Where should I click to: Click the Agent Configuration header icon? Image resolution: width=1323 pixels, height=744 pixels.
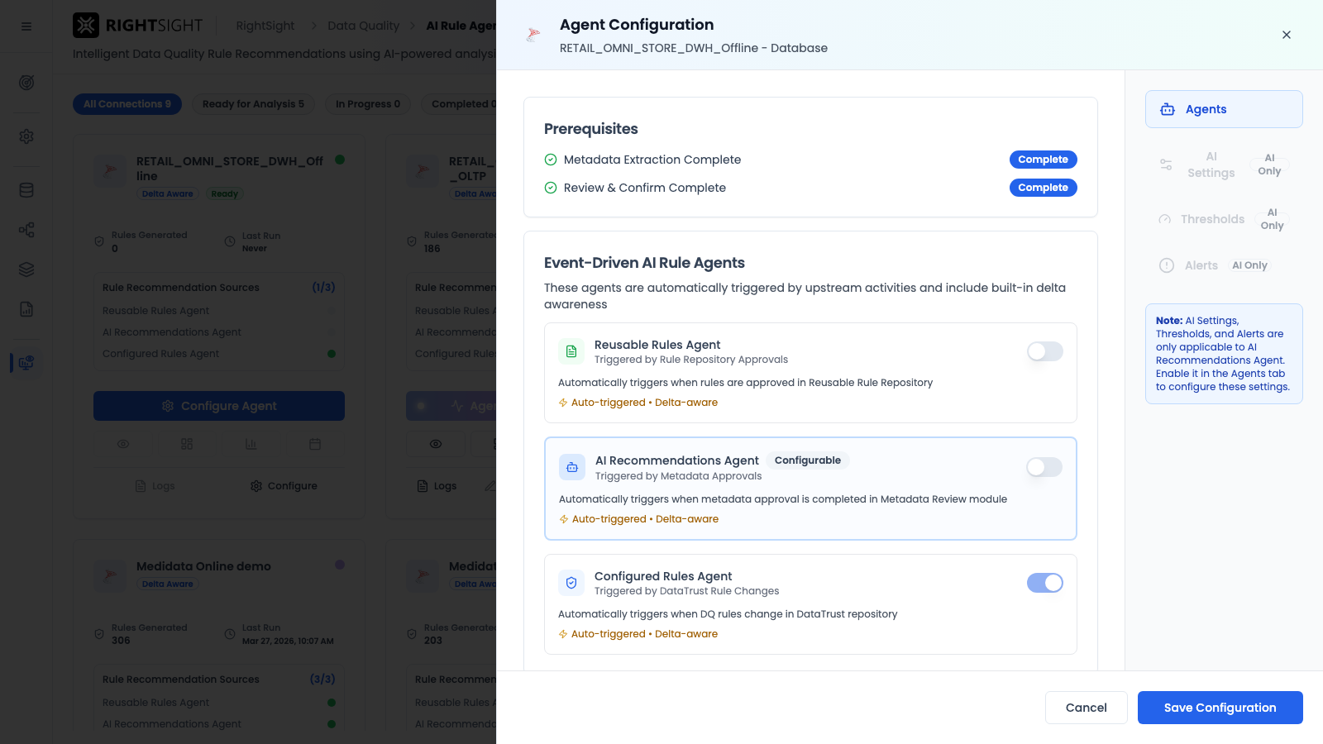pyautogui.click(x=533, y=35)
